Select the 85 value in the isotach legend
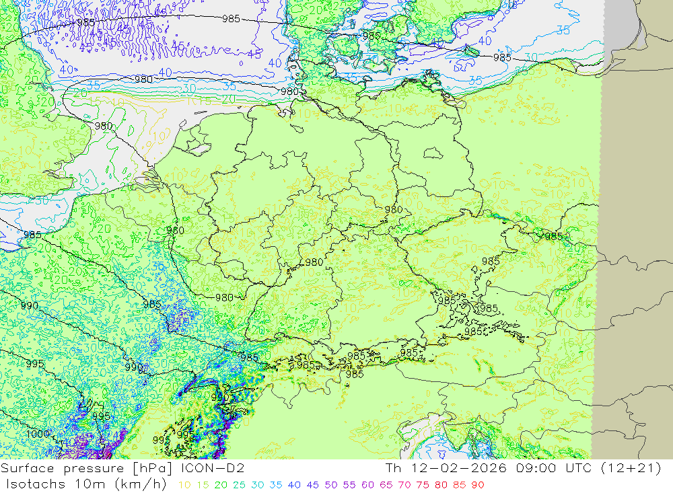This screenshot has height=493, width=673. coord(459,486)
